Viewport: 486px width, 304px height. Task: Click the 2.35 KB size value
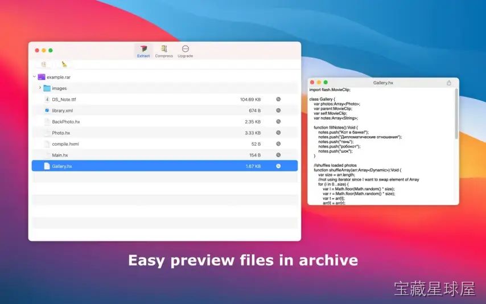(x=253, y=122)
